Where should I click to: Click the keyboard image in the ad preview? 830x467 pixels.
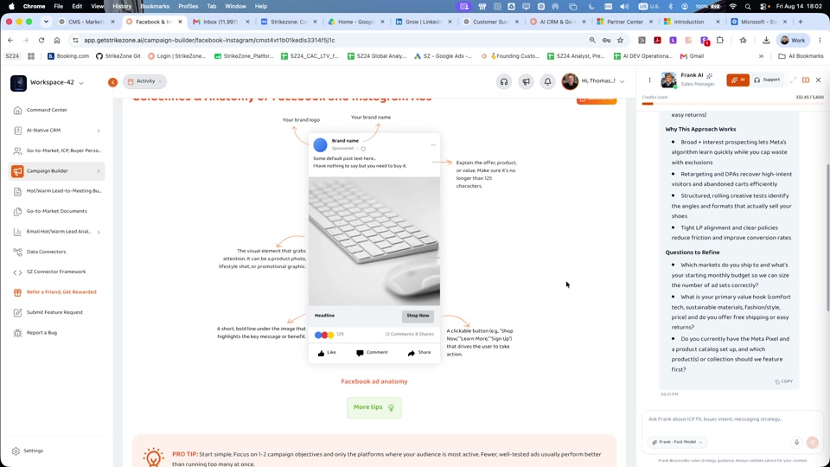coord(374,241)
